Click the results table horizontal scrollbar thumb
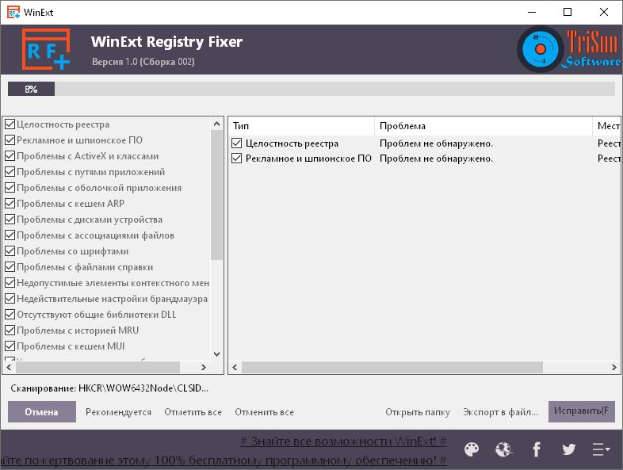The image size is (623, 470). coord(392,367)
